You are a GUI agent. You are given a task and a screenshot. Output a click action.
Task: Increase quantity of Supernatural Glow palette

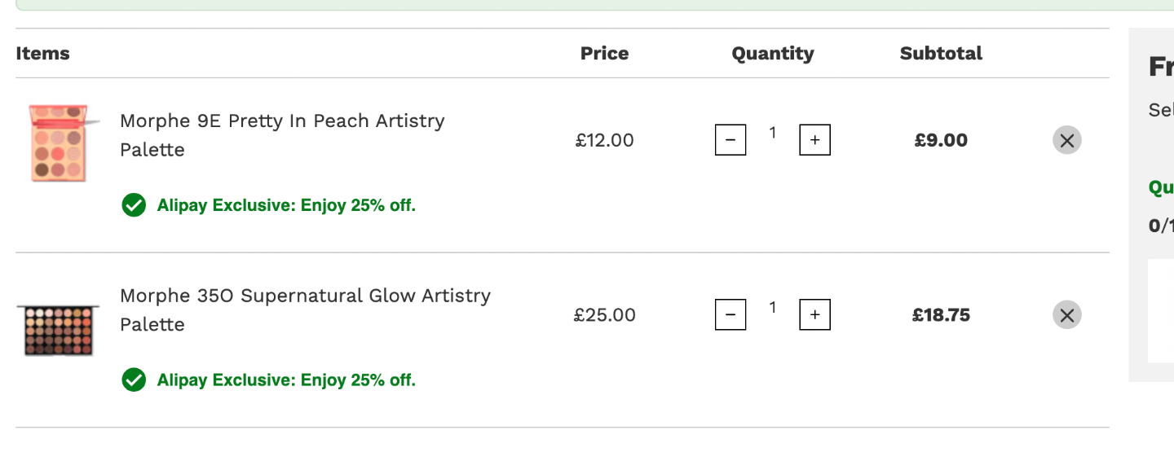pyautogui.click(x=814, y=315)
